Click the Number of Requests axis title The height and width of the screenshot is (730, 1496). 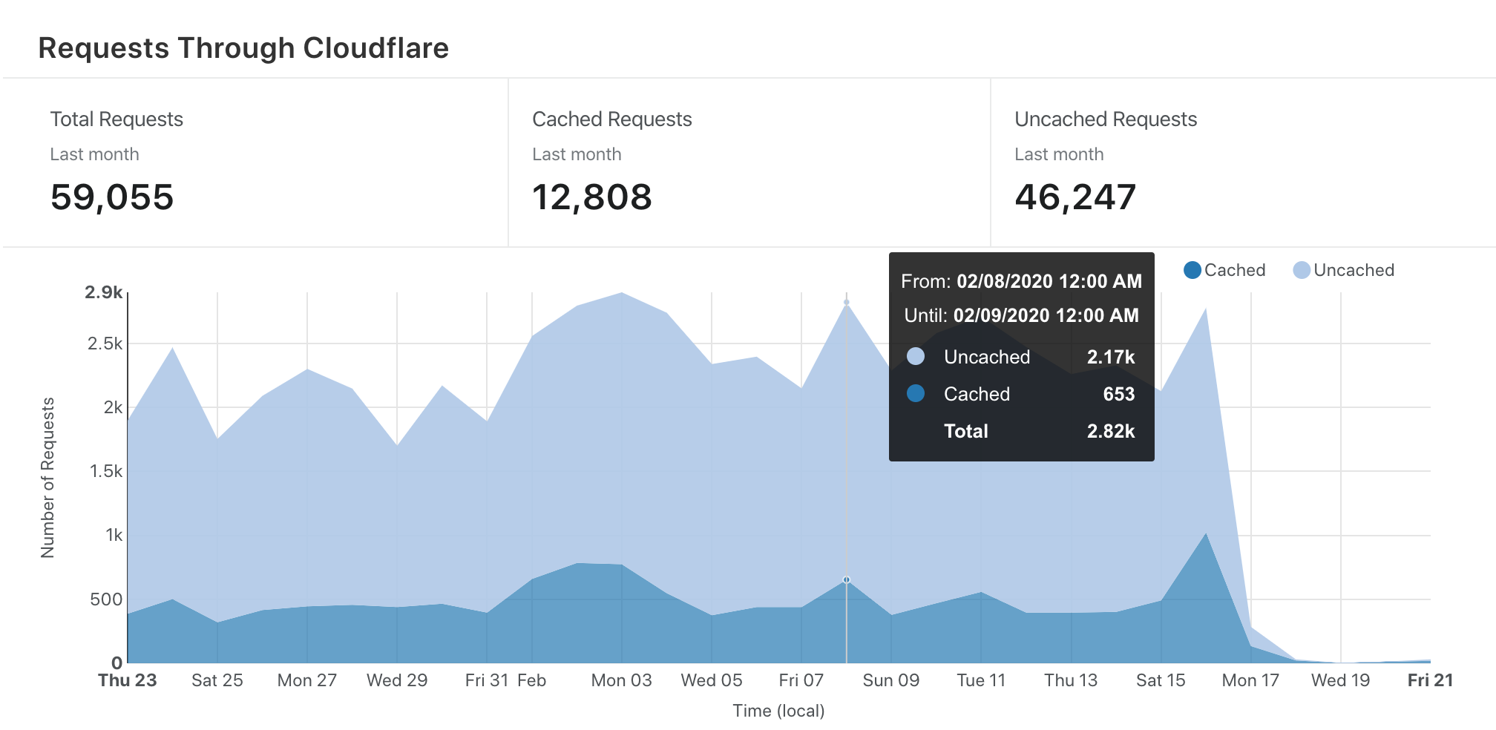point(47,478)
